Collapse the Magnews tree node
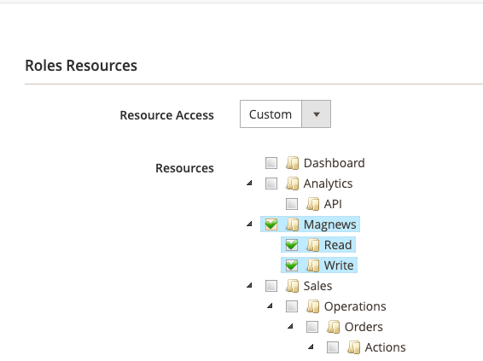483x361 pixels. pyautogui.click(x=249, y=224)
